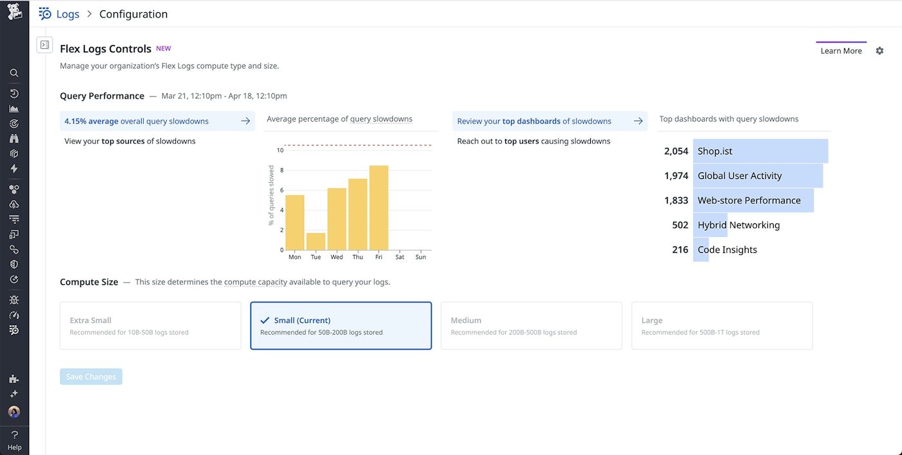Image resolution: width=902 pixels, height=455 pixels.
Task: Click arrow beside top dashboards of slowdowns
Action: (x=638, y=121)
